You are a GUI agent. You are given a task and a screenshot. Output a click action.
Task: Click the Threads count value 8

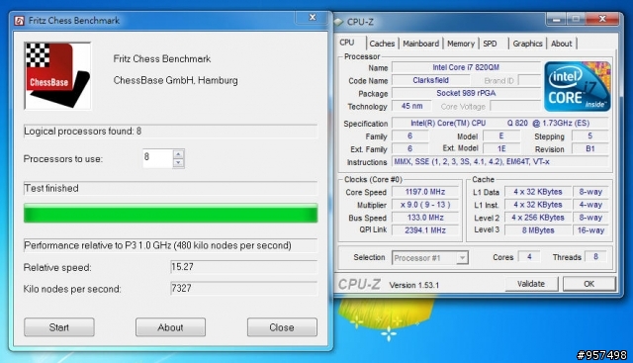[595, 257]
